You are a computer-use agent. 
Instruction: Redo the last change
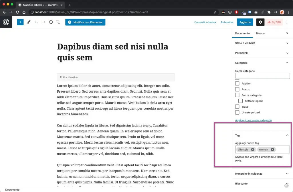coord(43,22)
